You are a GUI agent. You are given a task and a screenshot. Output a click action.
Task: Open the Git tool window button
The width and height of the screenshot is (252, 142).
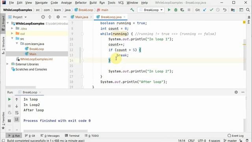coord(30,136)
